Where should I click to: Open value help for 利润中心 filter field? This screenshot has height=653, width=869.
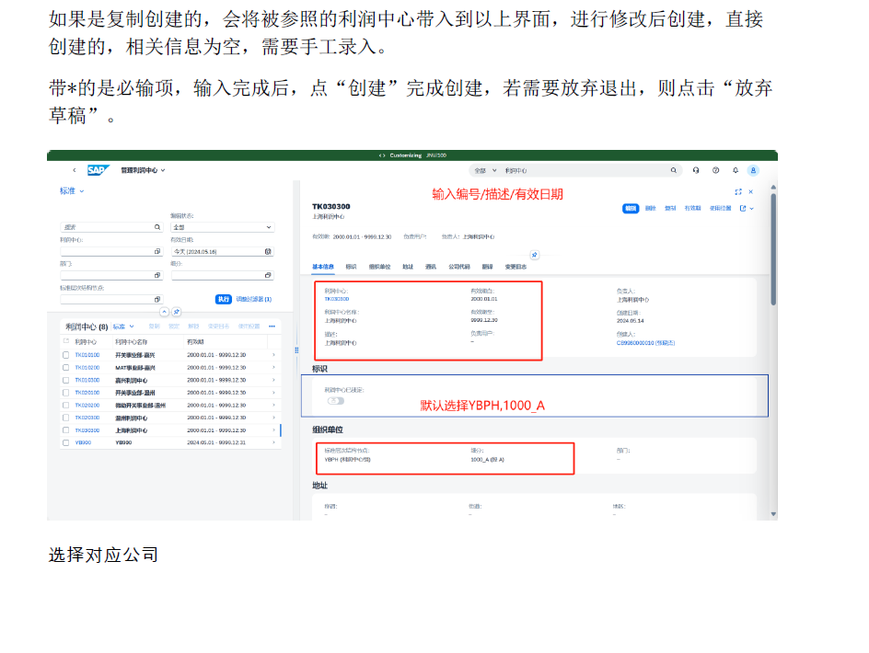pos(157,250)
